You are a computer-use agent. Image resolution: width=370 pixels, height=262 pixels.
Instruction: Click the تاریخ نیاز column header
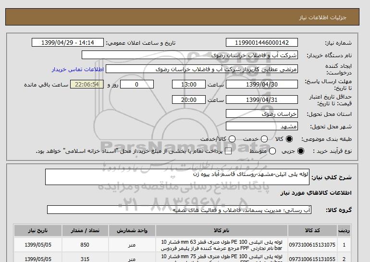(x=38, y=231)
